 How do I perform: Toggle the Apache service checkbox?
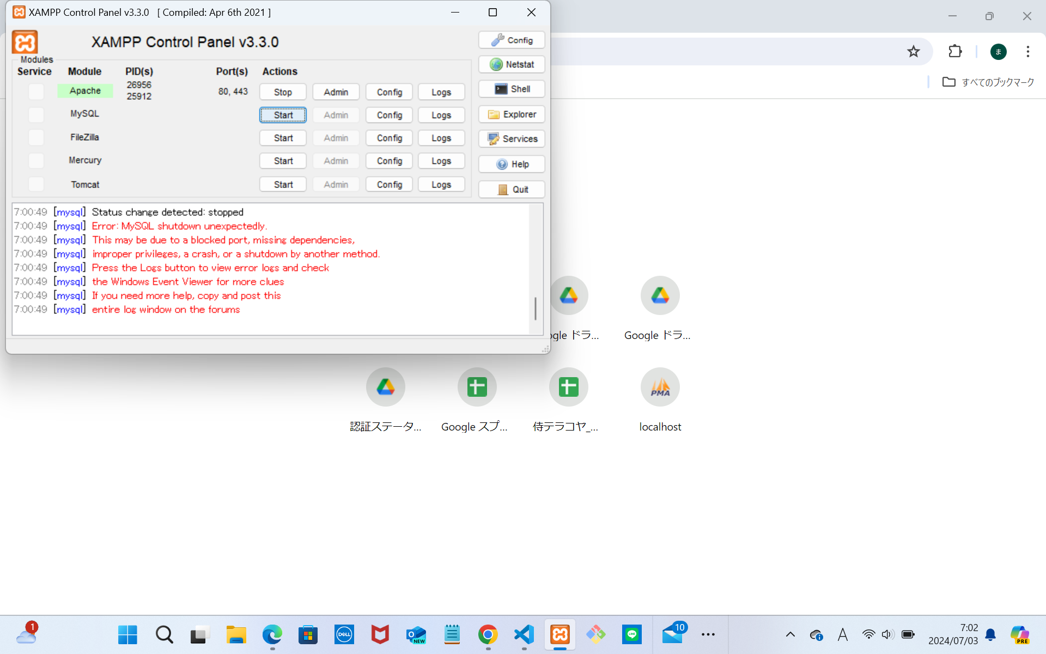pyautogui.click(x=36, y=91)
